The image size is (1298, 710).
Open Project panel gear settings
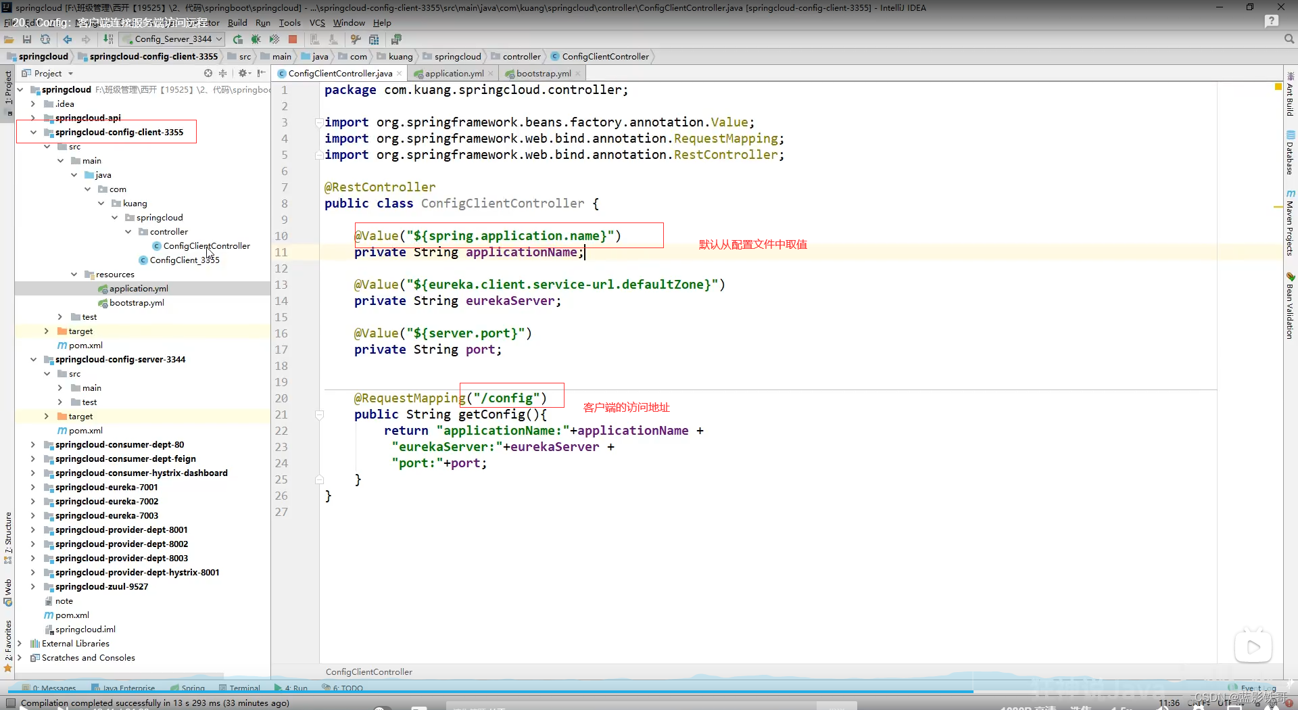[x=243, y=73]
